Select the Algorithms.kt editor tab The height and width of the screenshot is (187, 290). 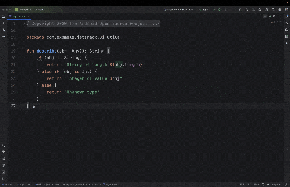tap(19, 16)
